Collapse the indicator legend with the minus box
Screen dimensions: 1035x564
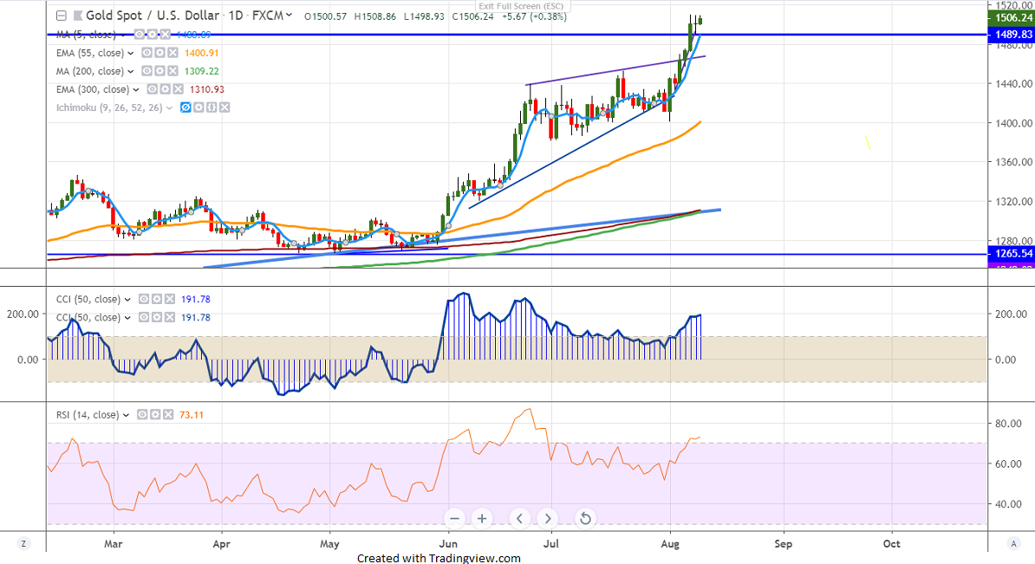coord(61,16)
